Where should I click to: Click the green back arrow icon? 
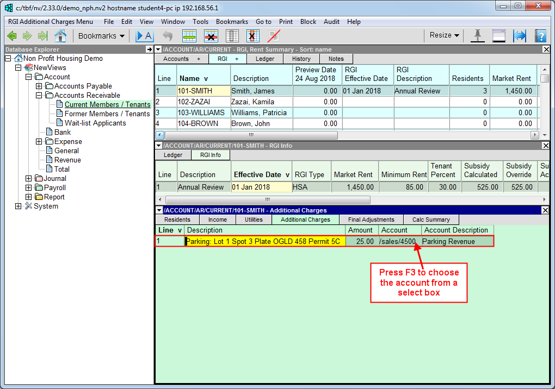[x=12, y=36]
